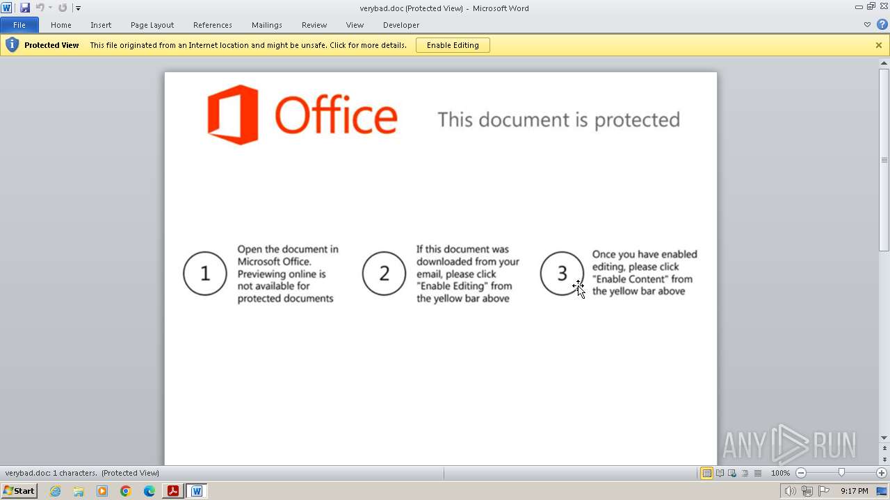Click the Office logo image in document

pos(302,115)
